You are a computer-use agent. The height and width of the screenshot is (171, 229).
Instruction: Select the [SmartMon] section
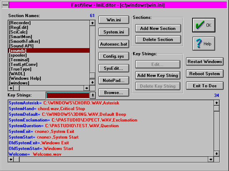pos(49,37)
